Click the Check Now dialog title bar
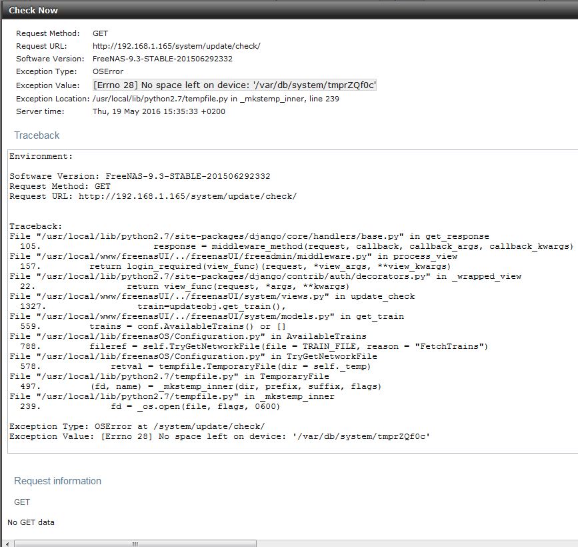Viewport: 578px width, 547px height. point(33,10)
